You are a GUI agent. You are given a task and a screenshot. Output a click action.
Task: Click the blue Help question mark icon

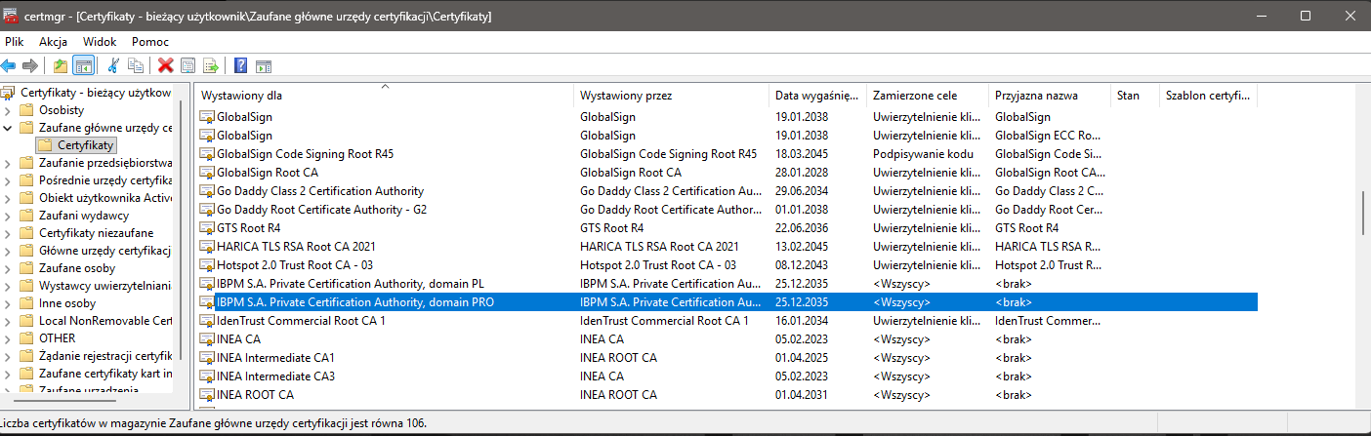(x=240, y=65)
